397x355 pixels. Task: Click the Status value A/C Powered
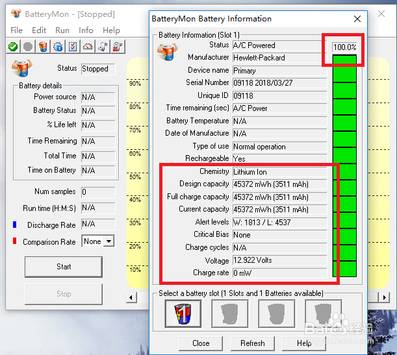280,45
